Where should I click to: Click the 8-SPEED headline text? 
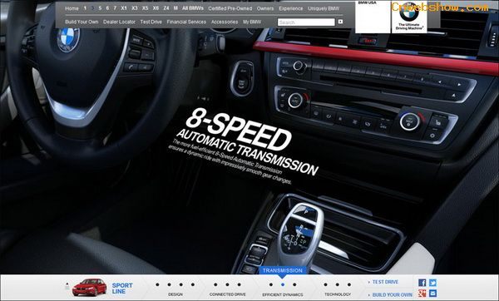(238, 129)
